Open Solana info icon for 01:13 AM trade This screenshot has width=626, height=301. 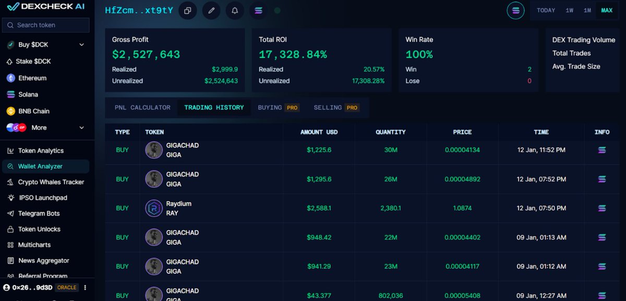(x=602, y=237)
